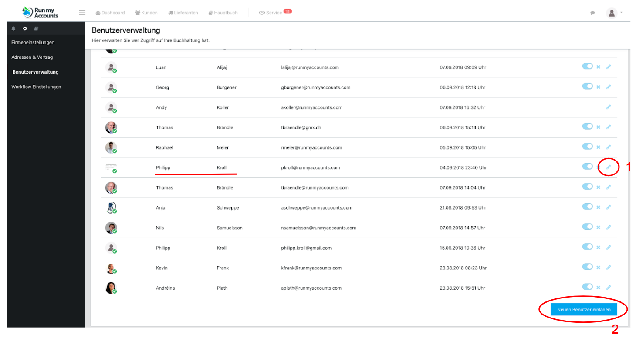Viewport: 636px width, 338px height.
Task: Open Kunden in top navigation
Action: coord(146,13)
